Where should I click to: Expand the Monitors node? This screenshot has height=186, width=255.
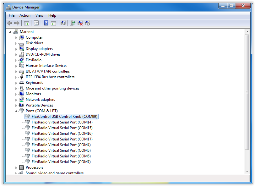point(16,94)
